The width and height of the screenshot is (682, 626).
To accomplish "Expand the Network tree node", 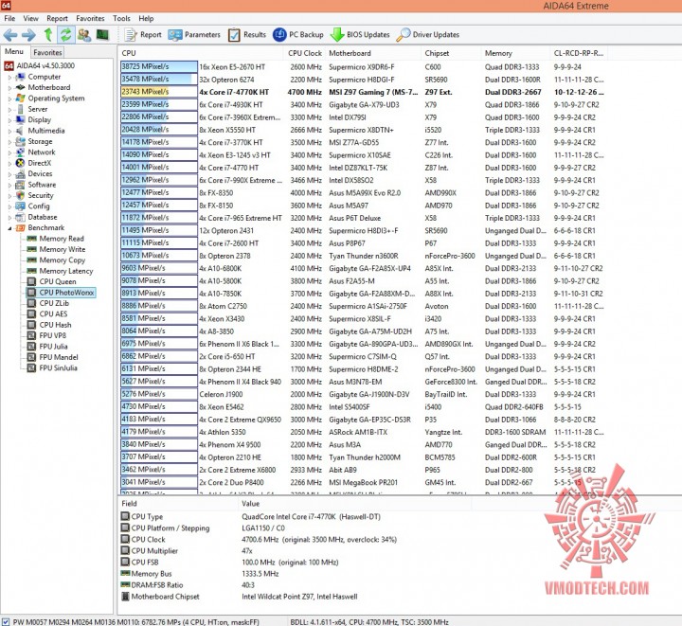I will click(x=9, y=152).
